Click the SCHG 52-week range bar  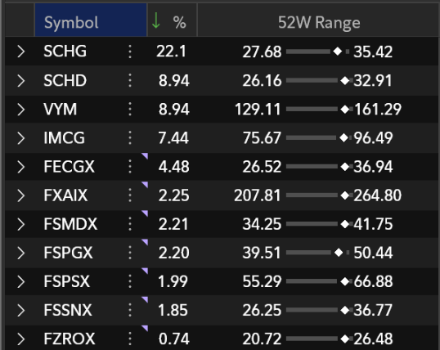pyautogui.click(x=317, y=52)
